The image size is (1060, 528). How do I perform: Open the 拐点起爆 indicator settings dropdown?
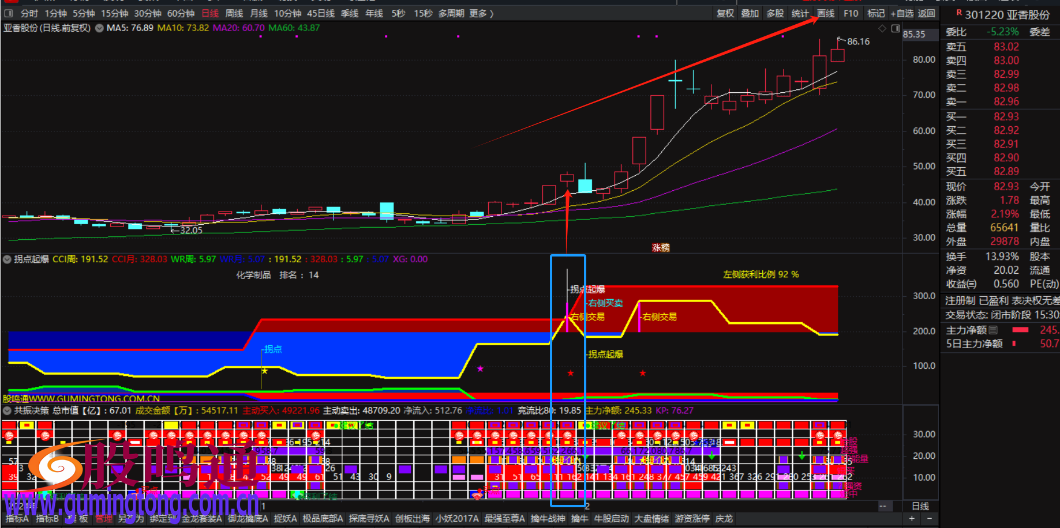[7, 259]
